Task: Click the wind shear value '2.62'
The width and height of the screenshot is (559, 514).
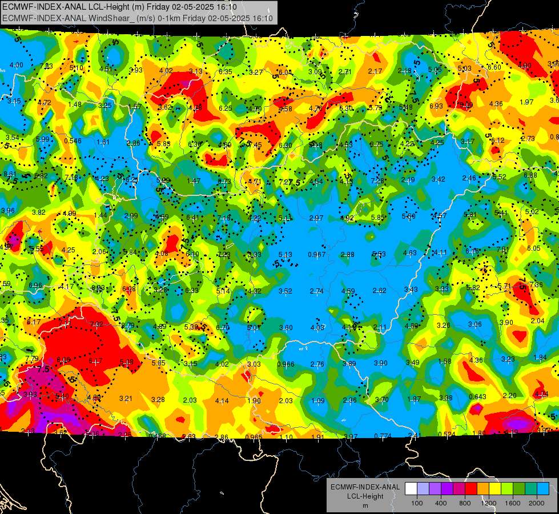Action: click(379, 291)
